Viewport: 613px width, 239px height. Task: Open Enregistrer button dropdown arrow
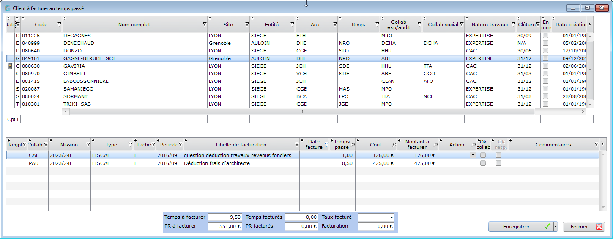(x=556, y=227)
